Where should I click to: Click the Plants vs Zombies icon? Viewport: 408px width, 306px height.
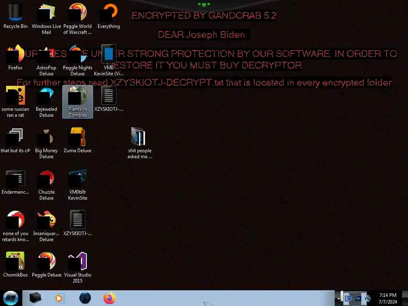click(x=78, y=102)
